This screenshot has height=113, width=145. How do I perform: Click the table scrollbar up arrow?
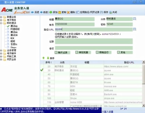click(144, 62)
